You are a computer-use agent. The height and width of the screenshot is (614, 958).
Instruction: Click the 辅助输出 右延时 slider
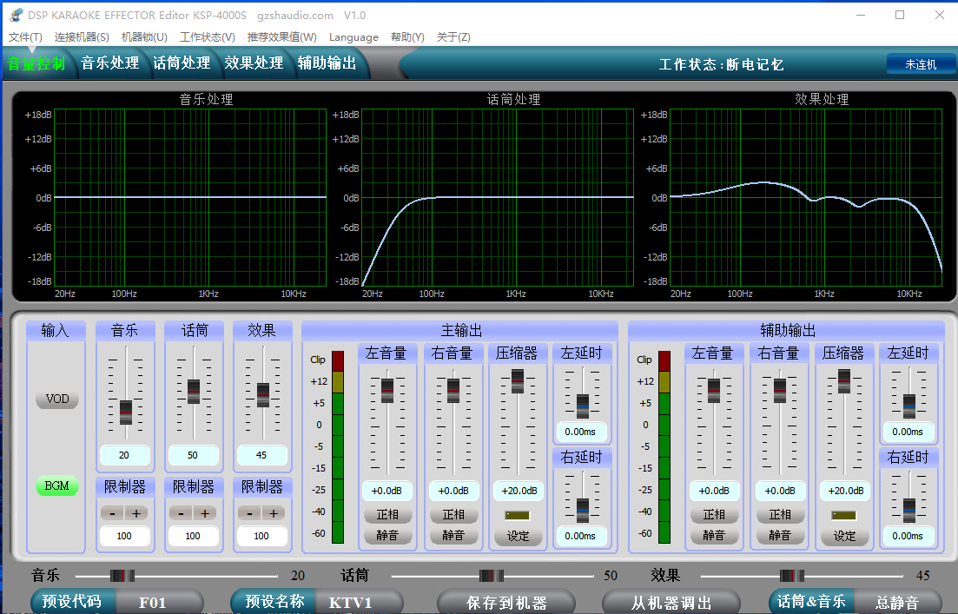[909, 511]
